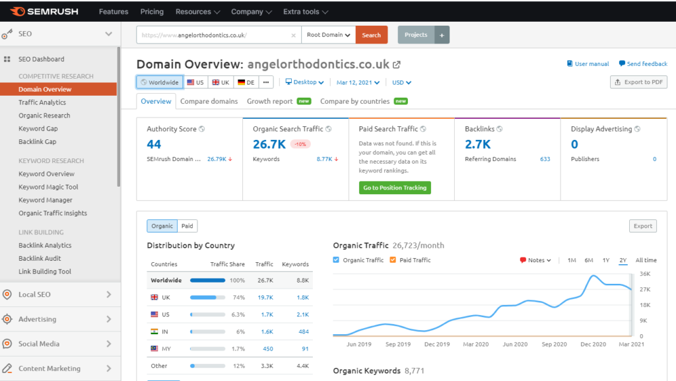
Task: Click the Paid Search Traffic info icon
Action: pos(423,129)
